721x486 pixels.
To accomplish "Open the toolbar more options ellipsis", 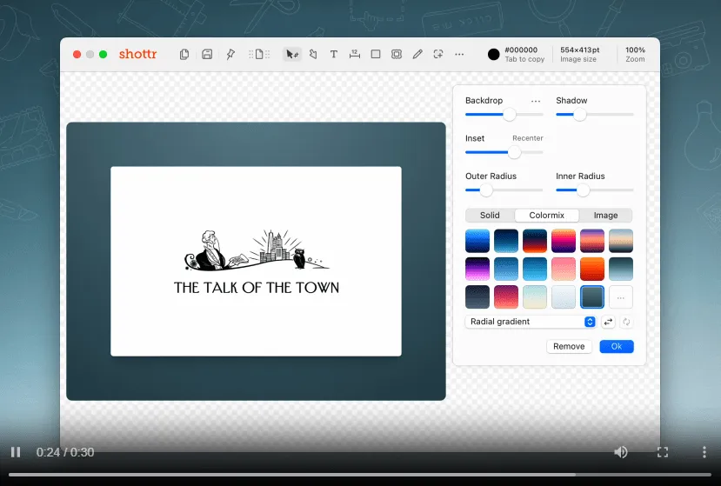I will [x=459, y=54].
